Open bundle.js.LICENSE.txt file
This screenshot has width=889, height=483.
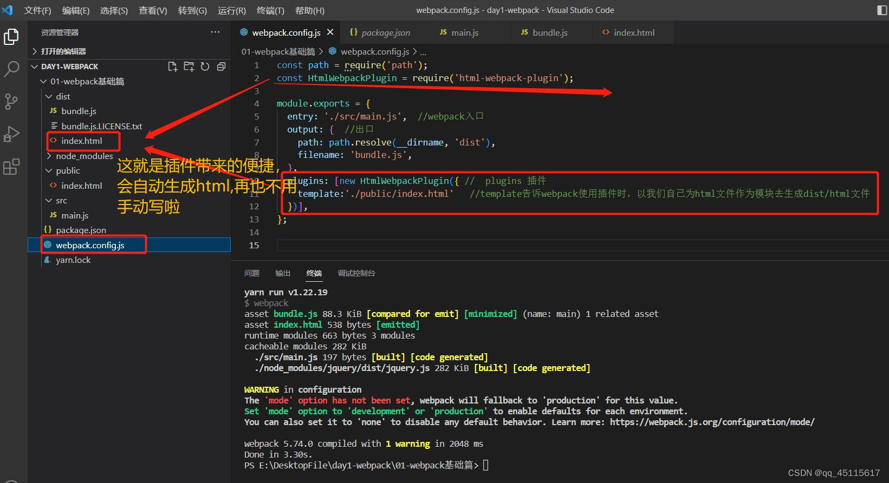coord(101,126)
